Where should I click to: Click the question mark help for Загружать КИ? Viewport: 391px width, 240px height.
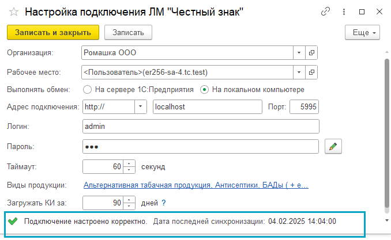tap(163, 203)
